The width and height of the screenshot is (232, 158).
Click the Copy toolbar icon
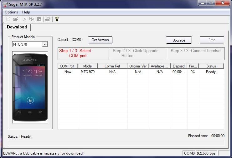click(x=32, y=19)
